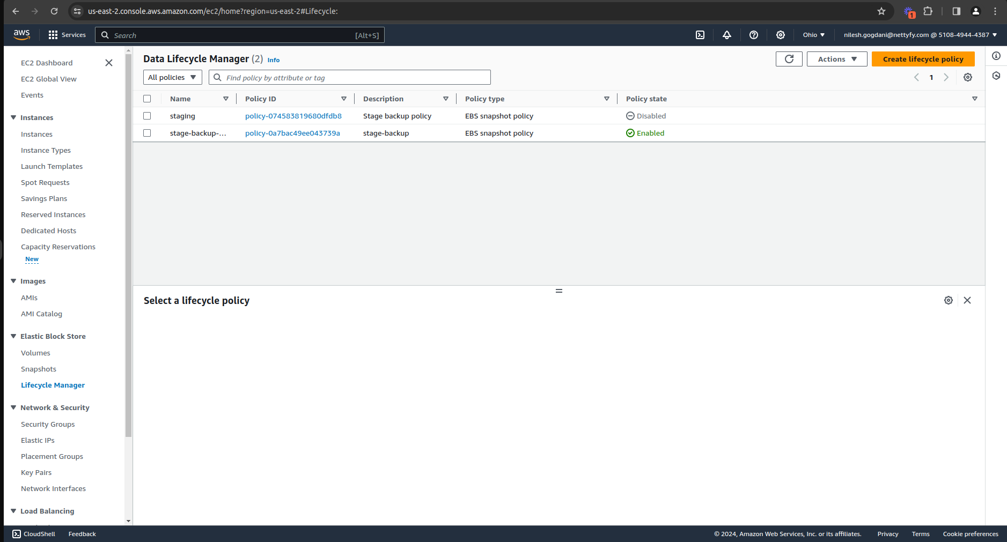
Task: Click the Find policy search field
Action: coord(354,78)
